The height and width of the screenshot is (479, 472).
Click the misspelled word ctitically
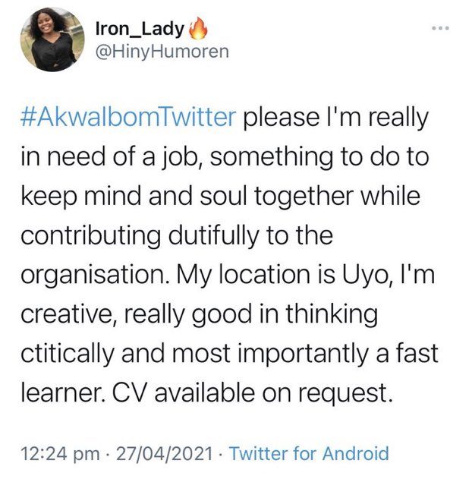click(68, 354)
